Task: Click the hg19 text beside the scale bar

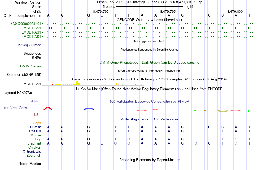Action: 189,7
